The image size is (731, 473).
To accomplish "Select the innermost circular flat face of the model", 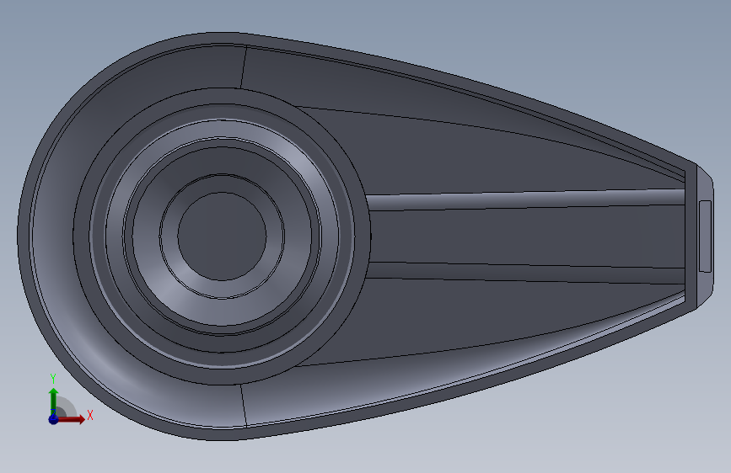I will 222,236.
